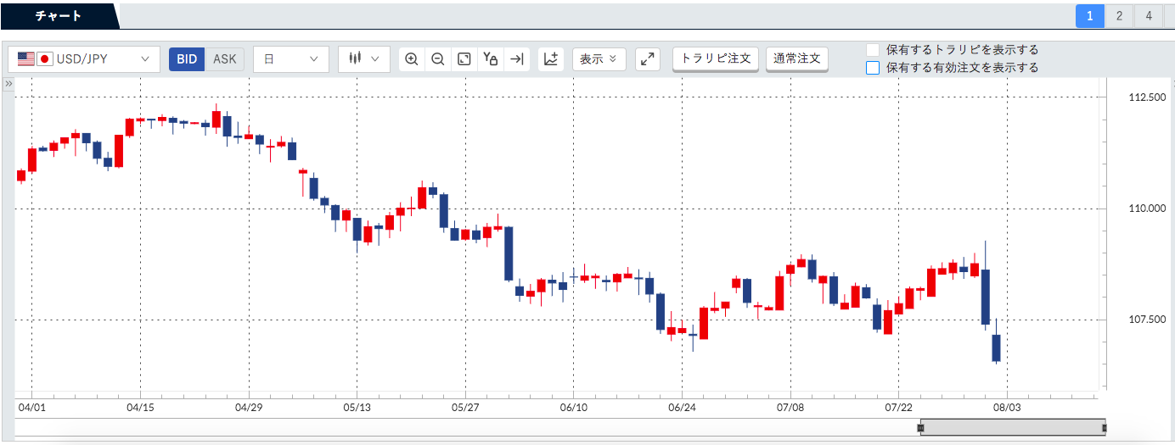The width and height of the screenshot is (1175, 445).
Task: Fit chart to full range icon
Action: tap(464, 59)
